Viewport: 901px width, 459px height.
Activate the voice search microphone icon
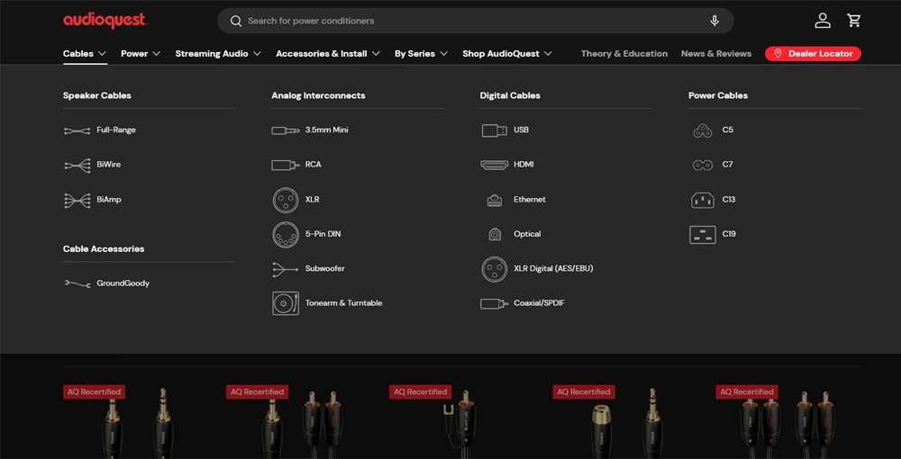click(x=714, y=22)
